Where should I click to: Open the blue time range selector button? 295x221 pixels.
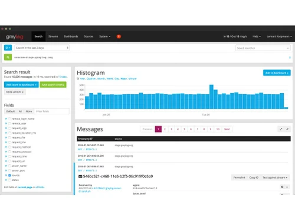point(8,48)
